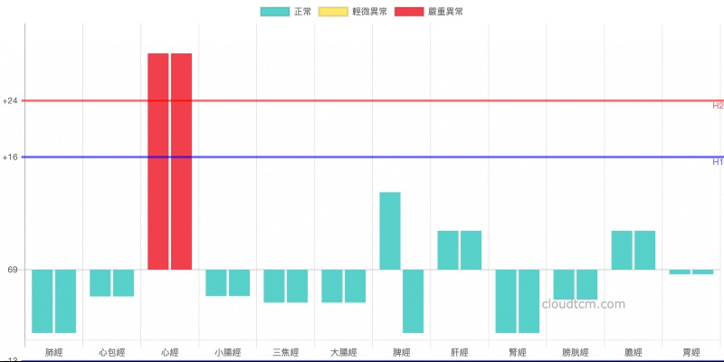Click the H1 blue threshold line label
This screenshot has width=724, height=362.
click(x=718, y=162)
